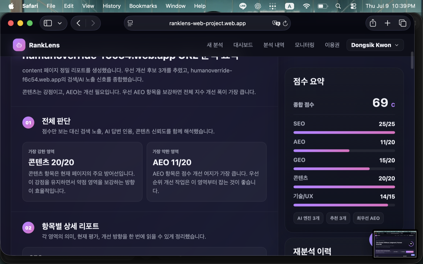Click the GEO score progress bar
Image resolution: width=423 pixels, height=264 pixels.
click(344, 169)
